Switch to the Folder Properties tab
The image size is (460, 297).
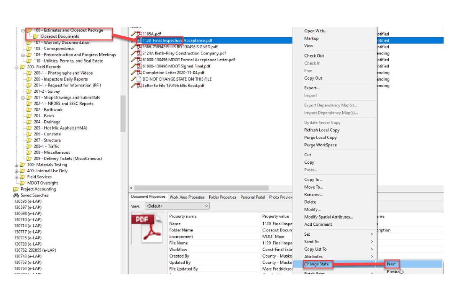click(222, 197)
